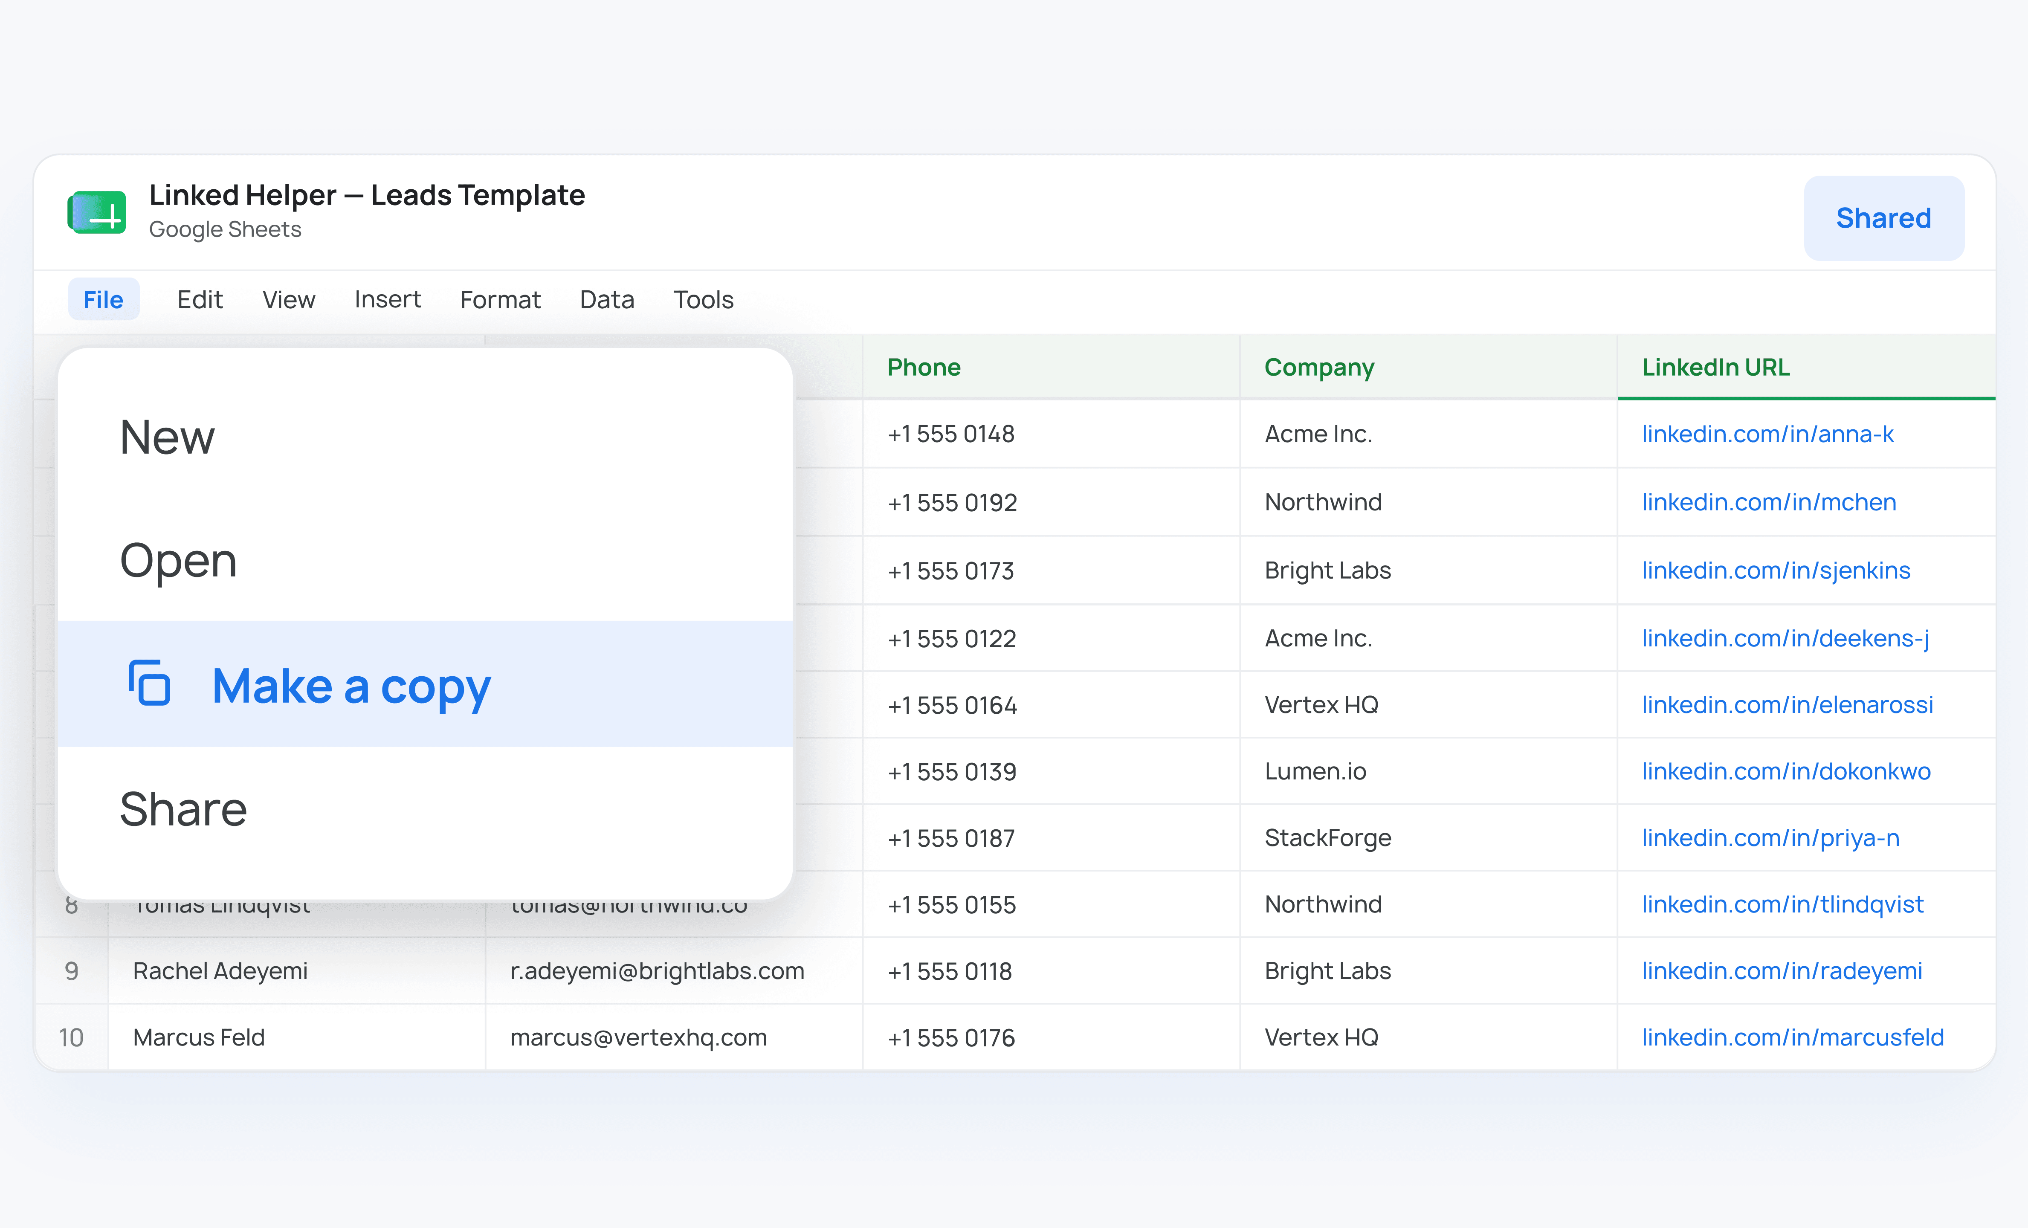Select the marcus@vertexhq.com cell
This screenshot has width=2028, height=1228.
click(674, 1038)
